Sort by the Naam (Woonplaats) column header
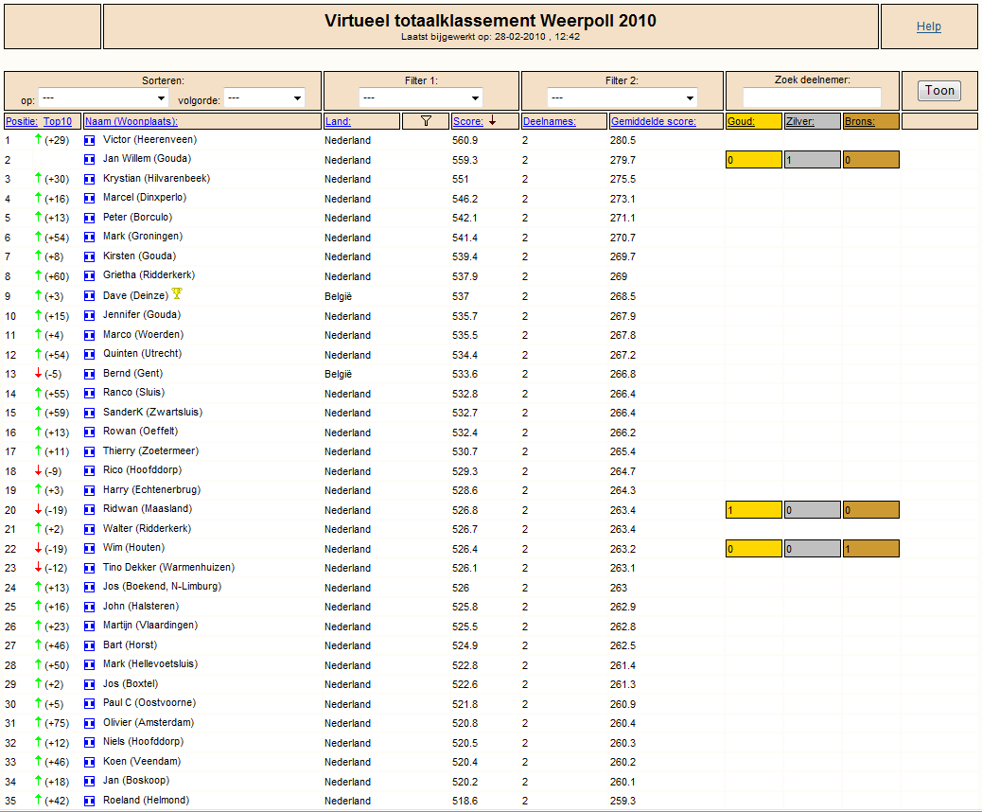The image size is (982, 812). (x=132, y=121)
